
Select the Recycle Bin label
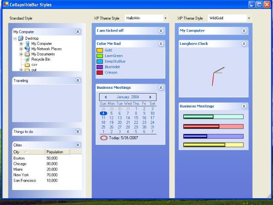click(x=41, y=59)
